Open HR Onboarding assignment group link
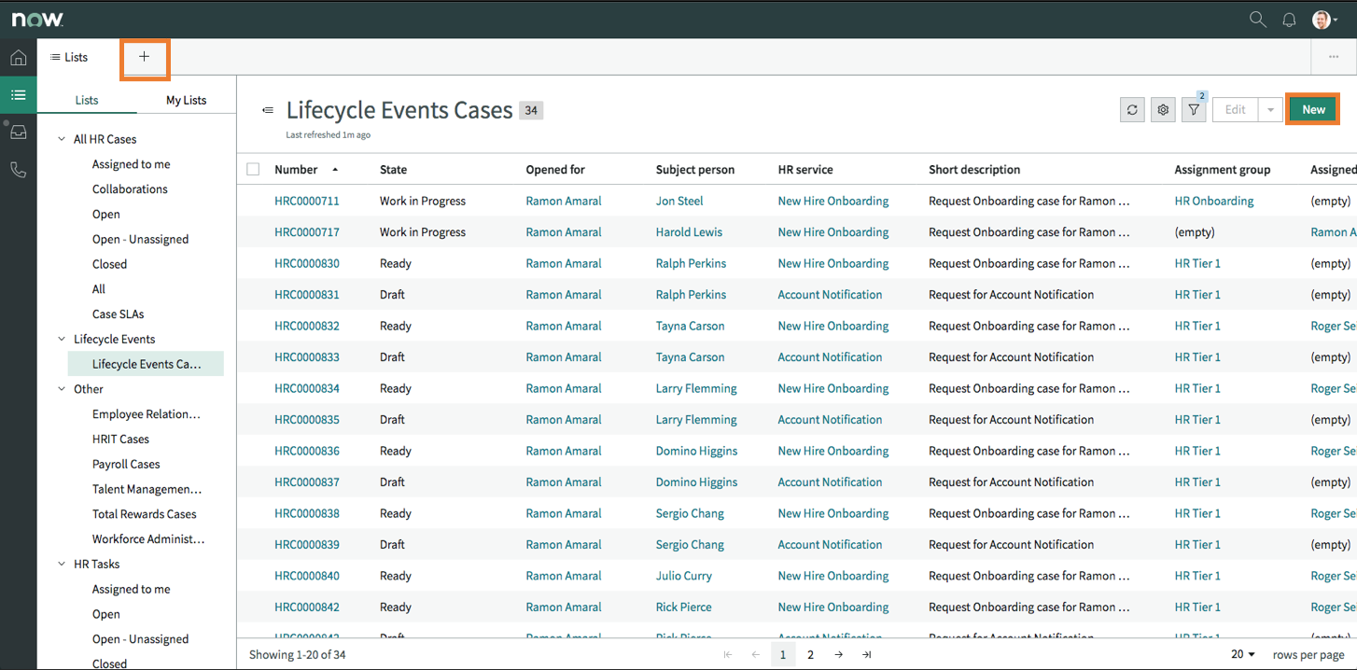This screenshot has width=1357, height=670. [1214, 201]
